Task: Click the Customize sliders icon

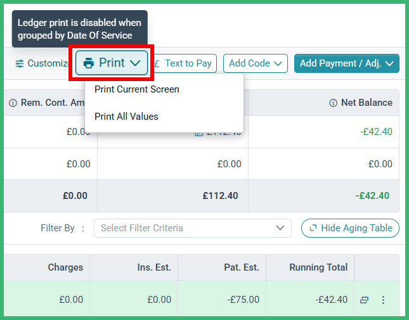Action: (20, 63)
